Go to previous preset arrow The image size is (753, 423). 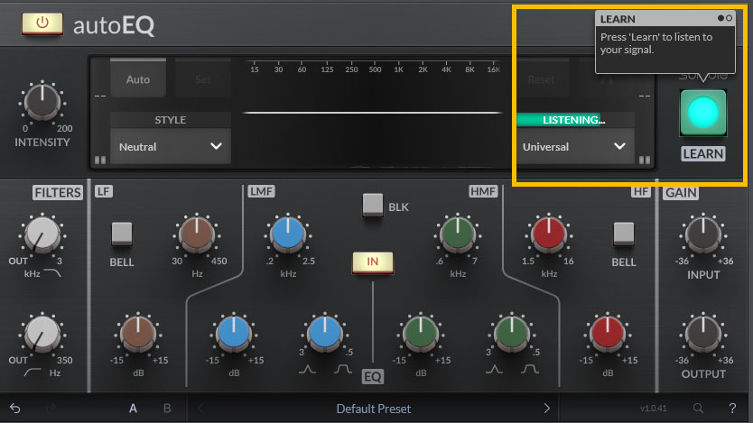[200, 409]
